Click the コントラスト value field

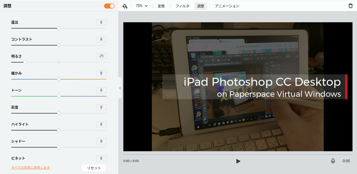101,39
